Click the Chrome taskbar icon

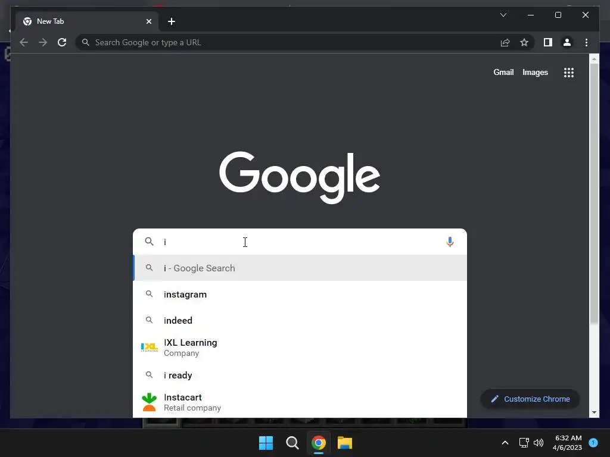[x=319, y=443]
